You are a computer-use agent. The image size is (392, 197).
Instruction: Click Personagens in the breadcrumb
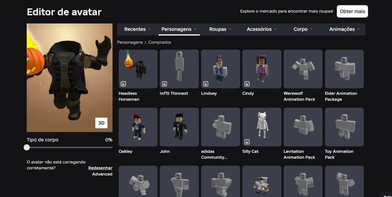130,42
